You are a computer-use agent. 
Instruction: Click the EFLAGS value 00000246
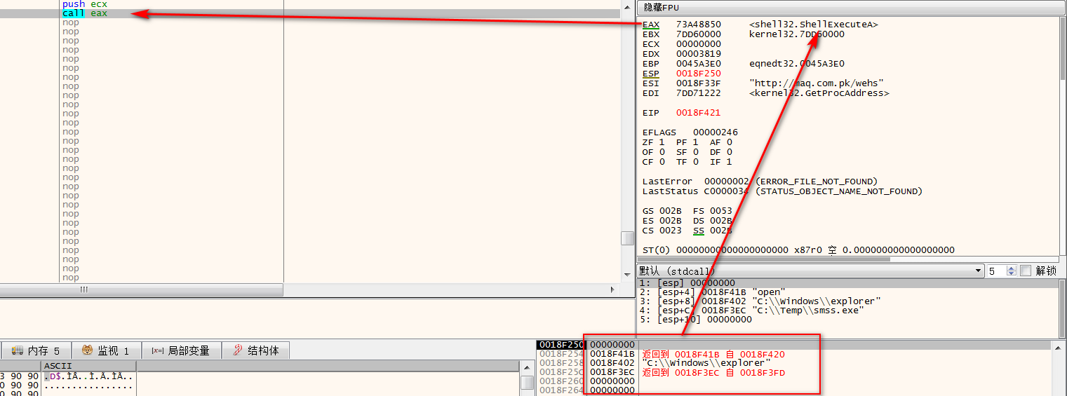click(x=715, y=132)
